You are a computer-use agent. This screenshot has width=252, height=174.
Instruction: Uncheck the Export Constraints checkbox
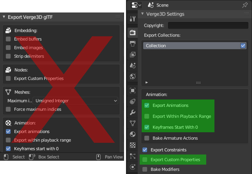pos(145,150)
